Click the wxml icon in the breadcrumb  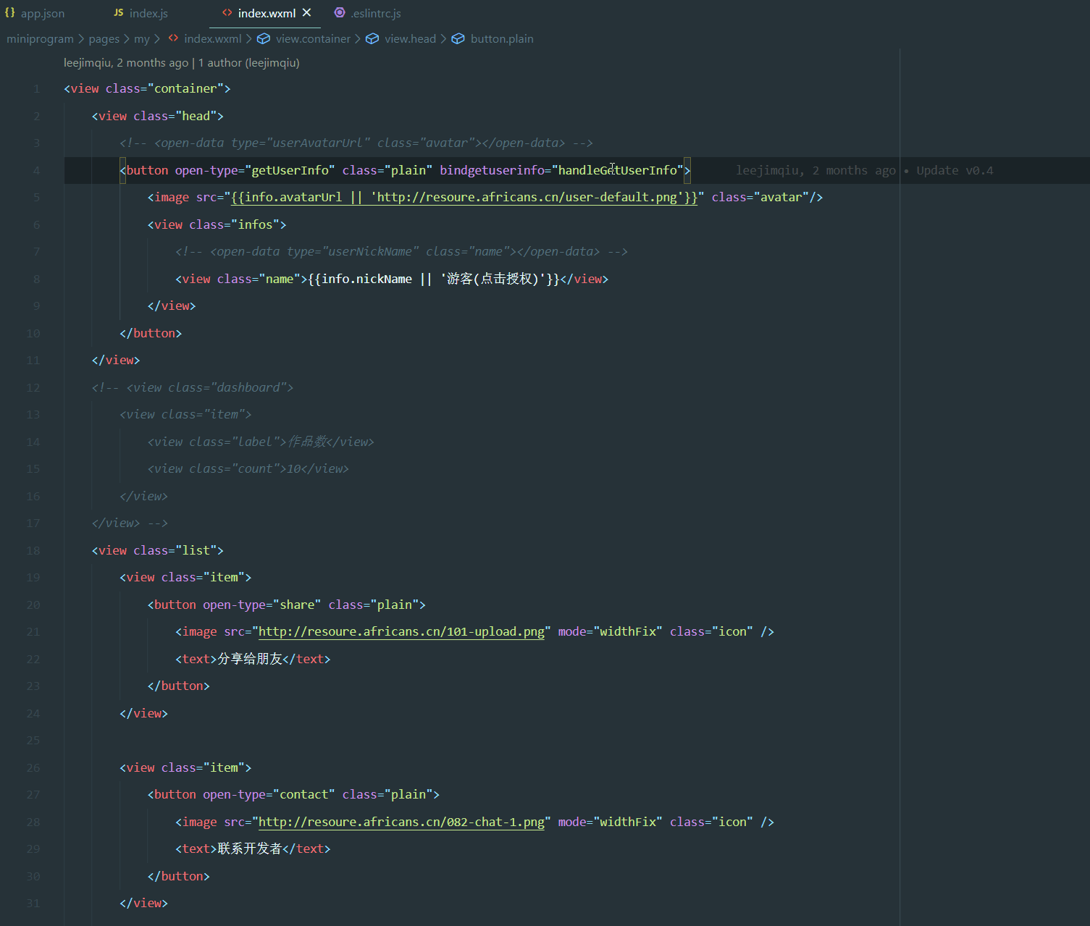coord(173,38)
